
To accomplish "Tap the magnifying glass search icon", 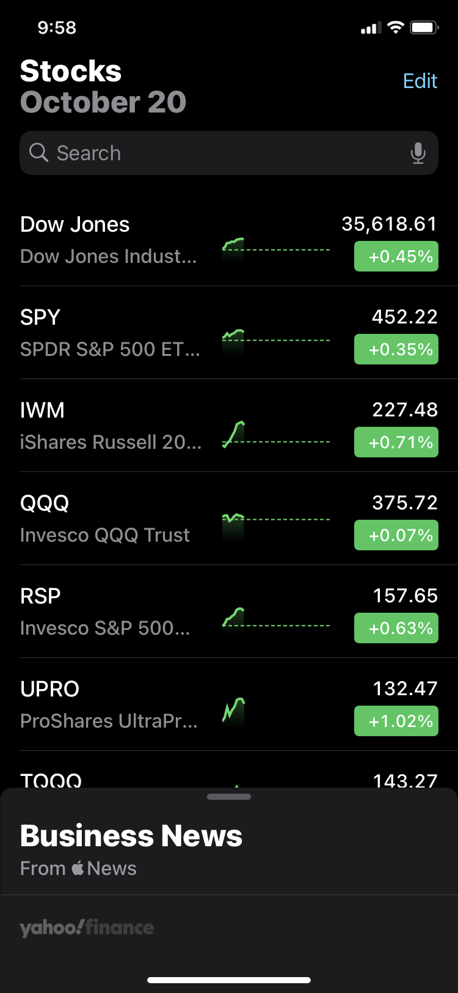I will point(38,152).
